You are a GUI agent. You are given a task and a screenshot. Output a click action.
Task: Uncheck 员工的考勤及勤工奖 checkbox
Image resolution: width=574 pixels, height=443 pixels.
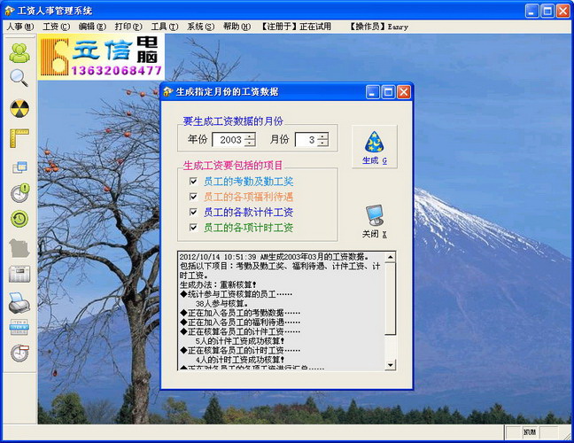(x=193, y=182)
